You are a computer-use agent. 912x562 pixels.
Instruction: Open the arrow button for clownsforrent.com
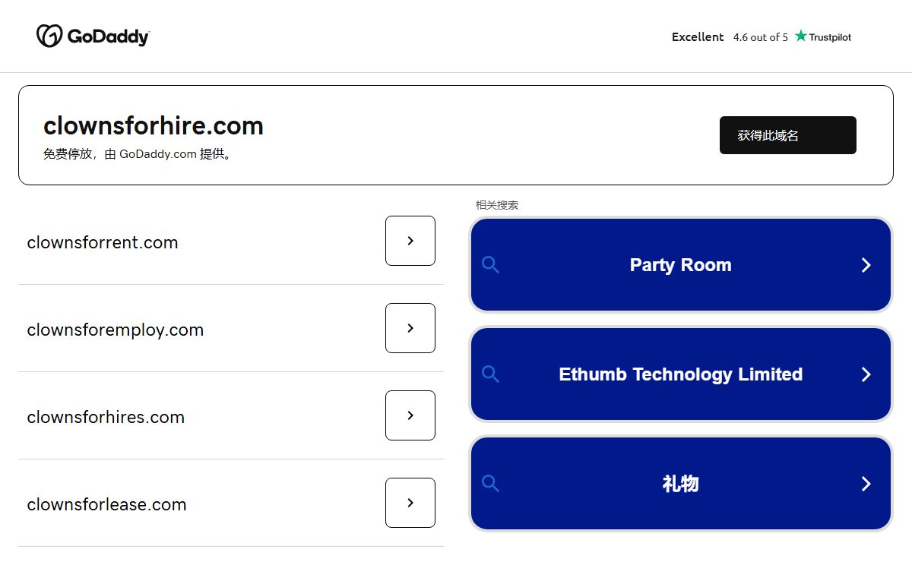(x=410, y=241)
